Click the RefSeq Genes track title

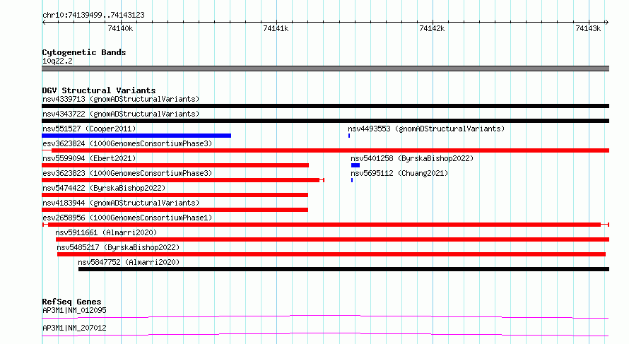pos(71,302)
